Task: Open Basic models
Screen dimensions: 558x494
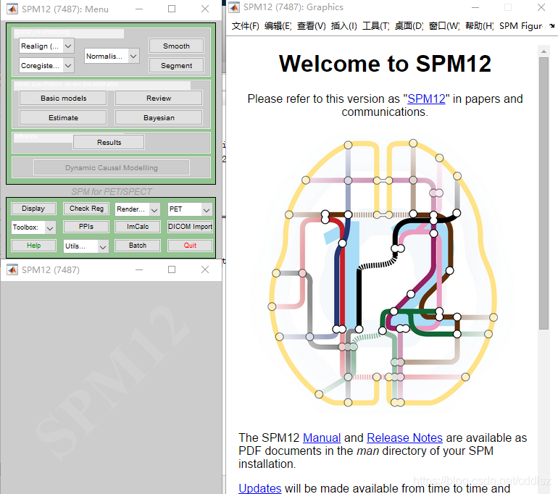Action: [x=63, y=99]
